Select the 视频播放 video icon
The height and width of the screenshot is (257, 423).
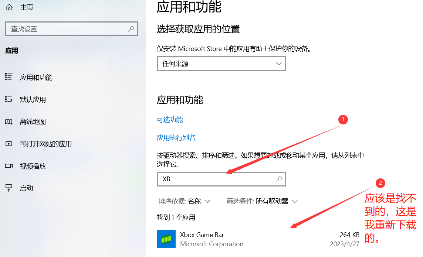(8, 166)
